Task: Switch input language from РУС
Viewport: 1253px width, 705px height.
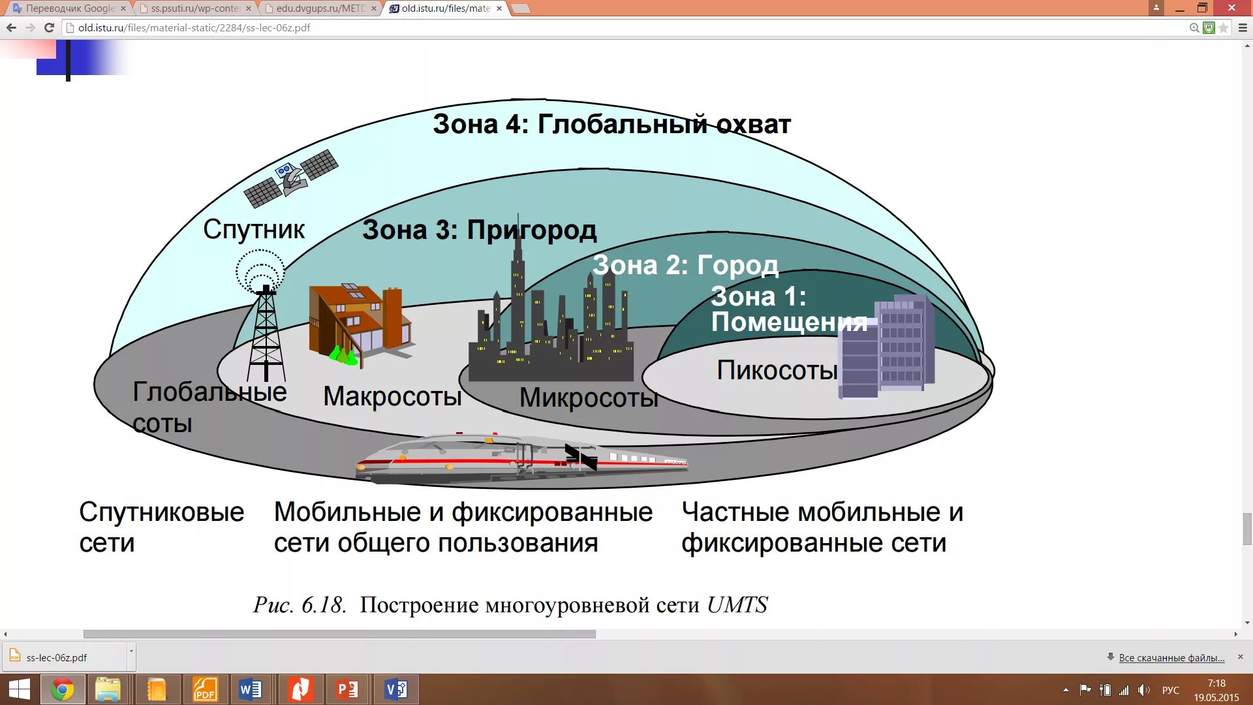Action: point(1170,690)
